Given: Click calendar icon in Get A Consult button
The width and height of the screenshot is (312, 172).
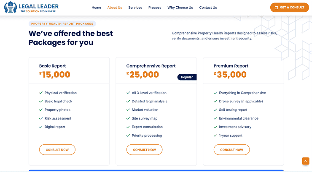Looking at the screenshot, I should coord(276,8).
